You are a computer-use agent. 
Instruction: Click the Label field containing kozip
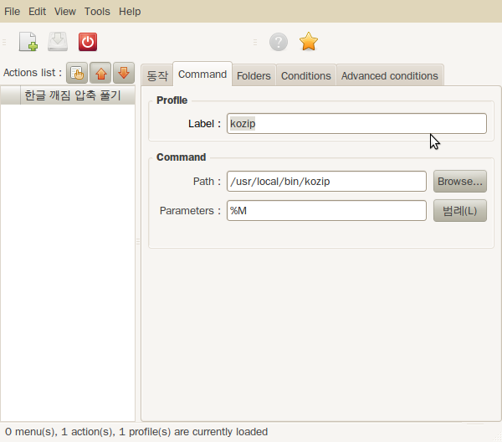[x=356, y=123]
